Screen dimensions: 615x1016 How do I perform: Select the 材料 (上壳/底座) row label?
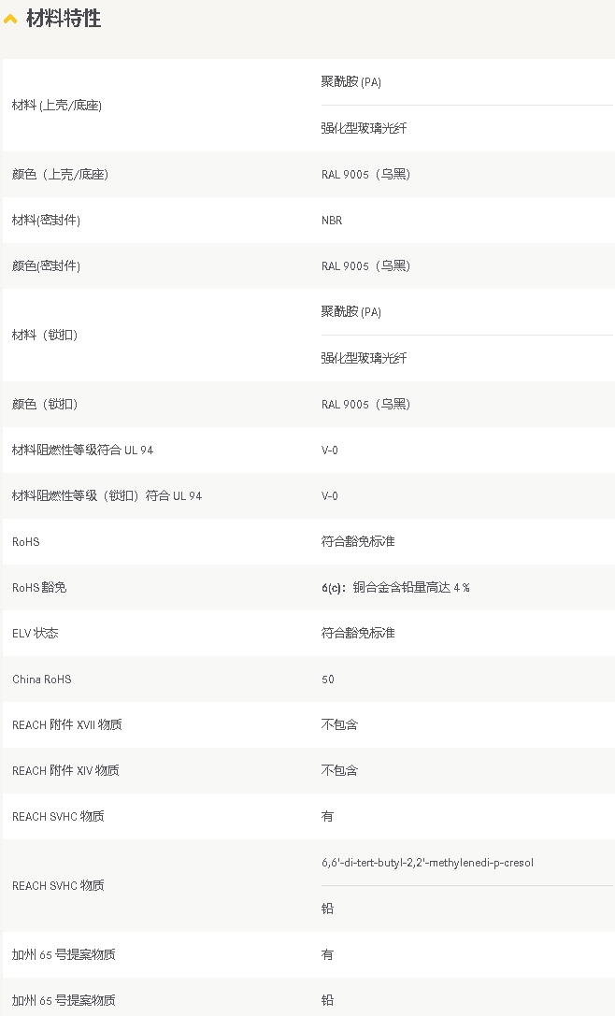click(x=57, y=106)
